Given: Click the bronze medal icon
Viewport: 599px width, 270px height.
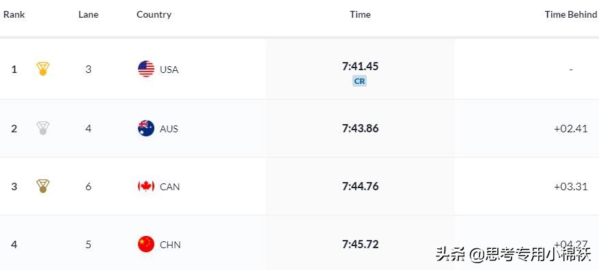Looking at the screenshot, I should (x=43, y=186).
